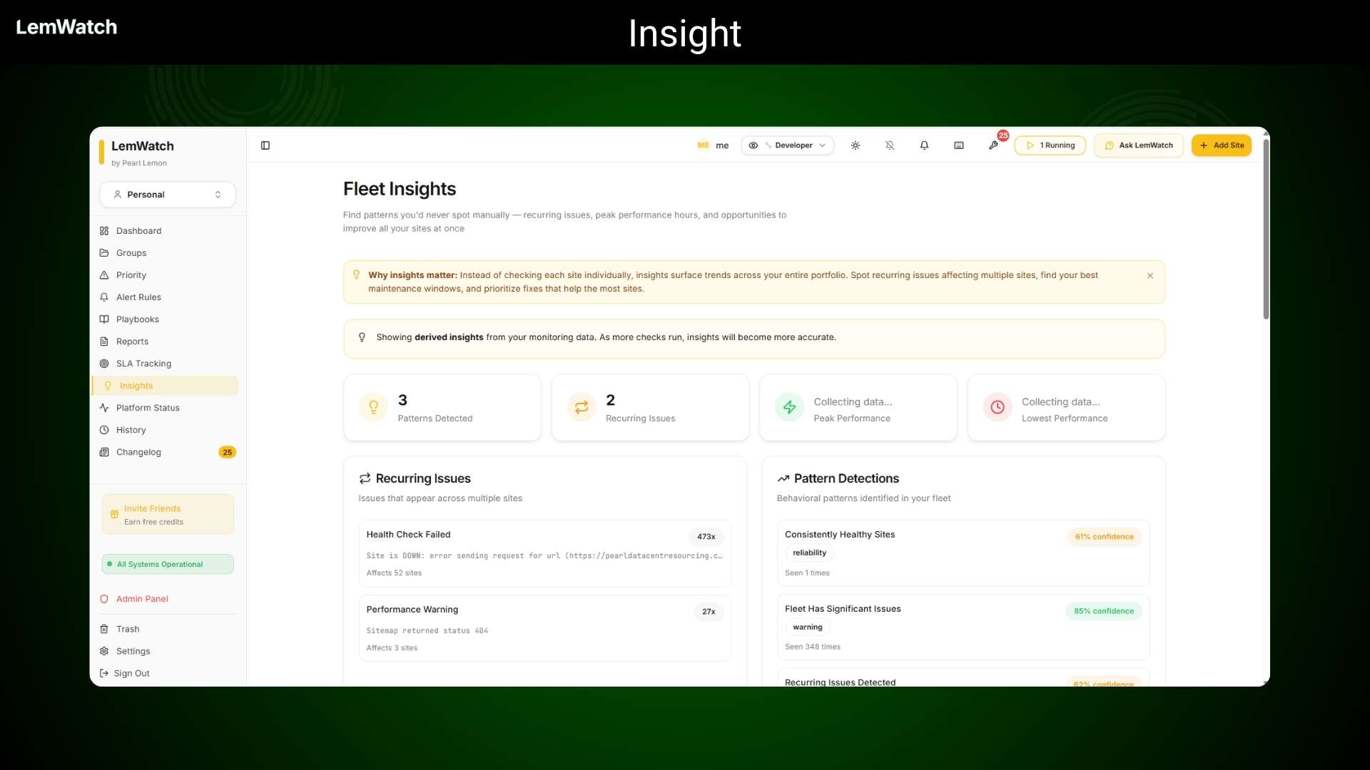The height and width of the screenshot is (770, 1370).
Task: Select SLA Tracking in the sidebar
Action: [x=144, y=364]
